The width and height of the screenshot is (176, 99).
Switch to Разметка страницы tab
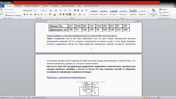(x=32, y=6)
